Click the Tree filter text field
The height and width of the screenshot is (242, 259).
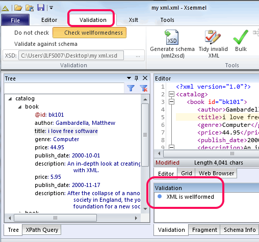coord(64,88)
